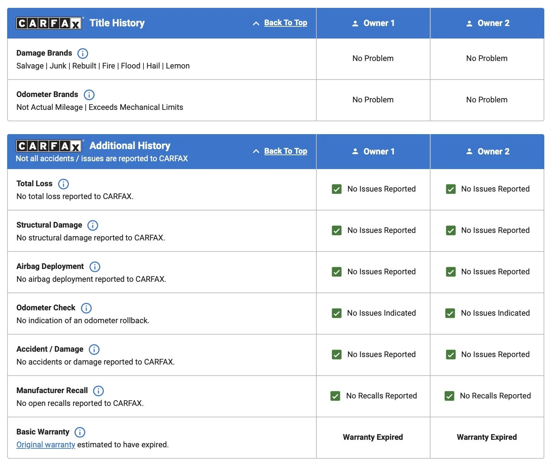555x463 pixels.
Task: Click 'Not all accidents / issues are reported' note
Action: point(102,159)
